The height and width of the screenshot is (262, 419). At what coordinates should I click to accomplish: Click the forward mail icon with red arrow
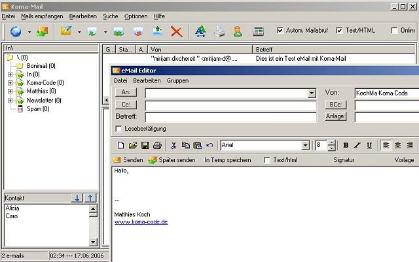pos(138,32)
